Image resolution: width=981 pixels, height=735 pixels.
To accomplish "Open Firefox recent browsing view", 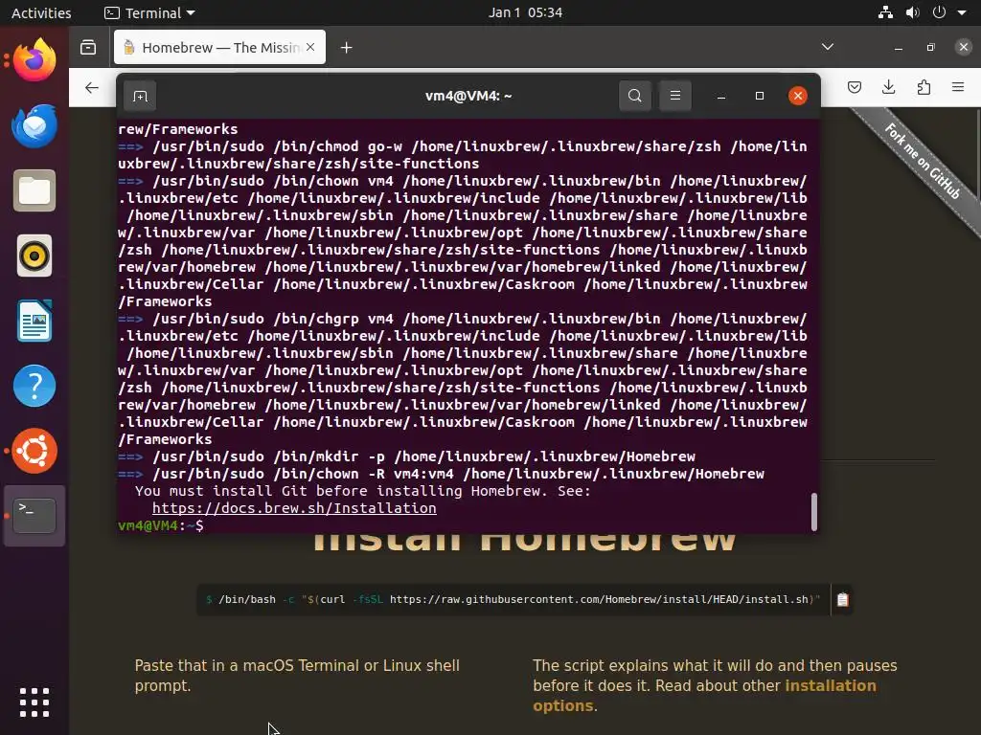I will point(88,48).
